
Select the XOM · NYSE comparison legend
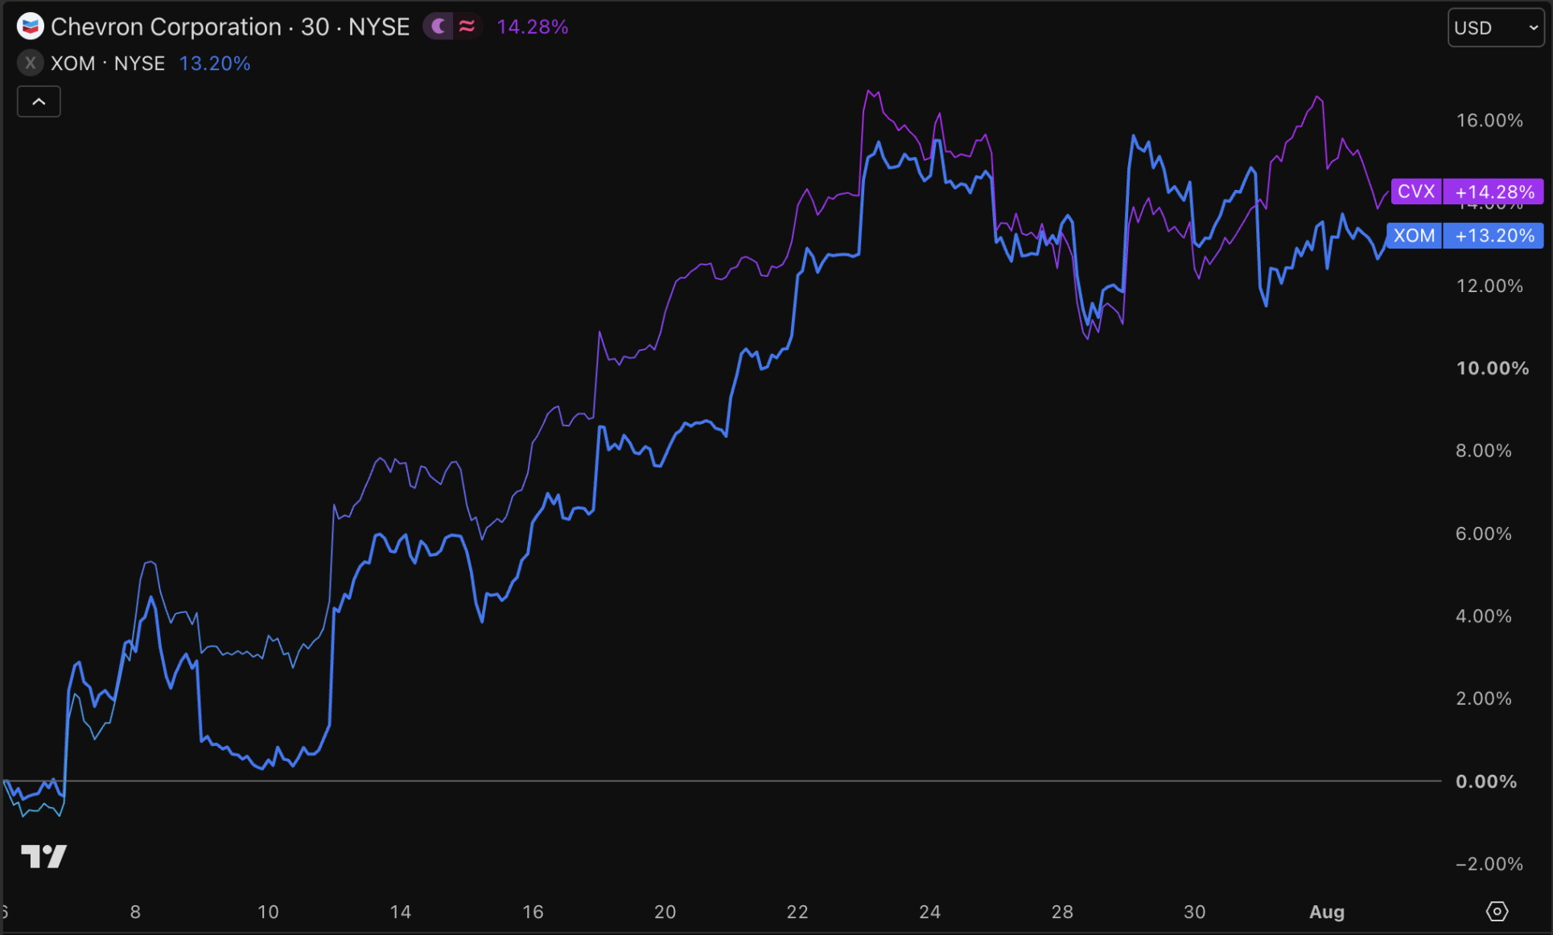[x=108, y=63]
